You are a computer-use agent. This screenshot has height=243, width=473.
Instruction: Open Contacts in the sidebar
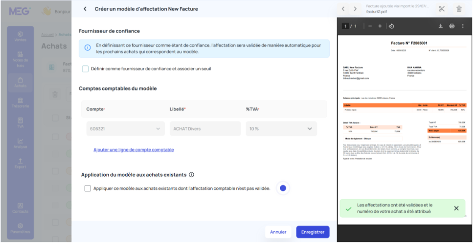click(x=20, y=208)
